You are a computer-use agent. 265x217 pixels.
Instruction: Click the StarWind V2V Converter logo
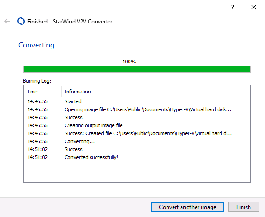pos(21,21)
